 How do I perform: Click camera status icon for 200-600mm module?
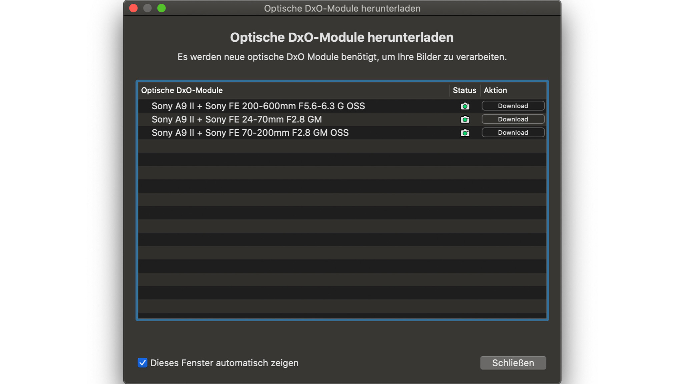[465, 106]
